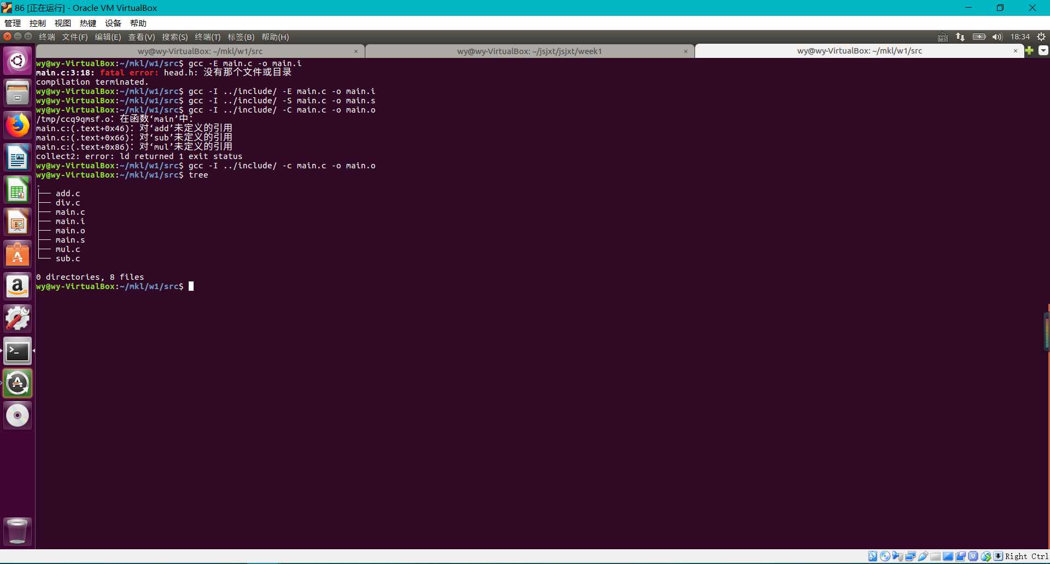Image resolution: width=1050 pixels, height=564 pixels.
Task: Open Trash in launcher
Action: tap(17, 531)
